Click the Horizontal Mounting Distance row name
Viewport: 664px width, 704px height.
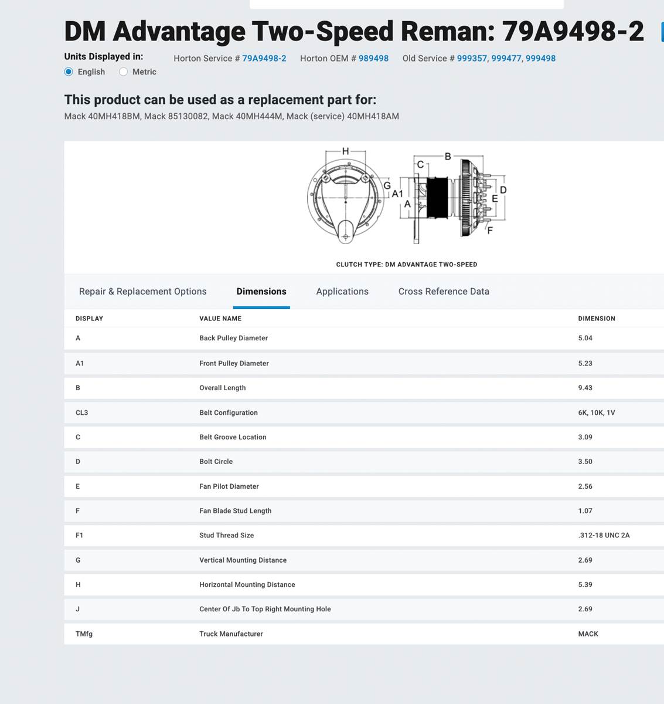(247, 584)
